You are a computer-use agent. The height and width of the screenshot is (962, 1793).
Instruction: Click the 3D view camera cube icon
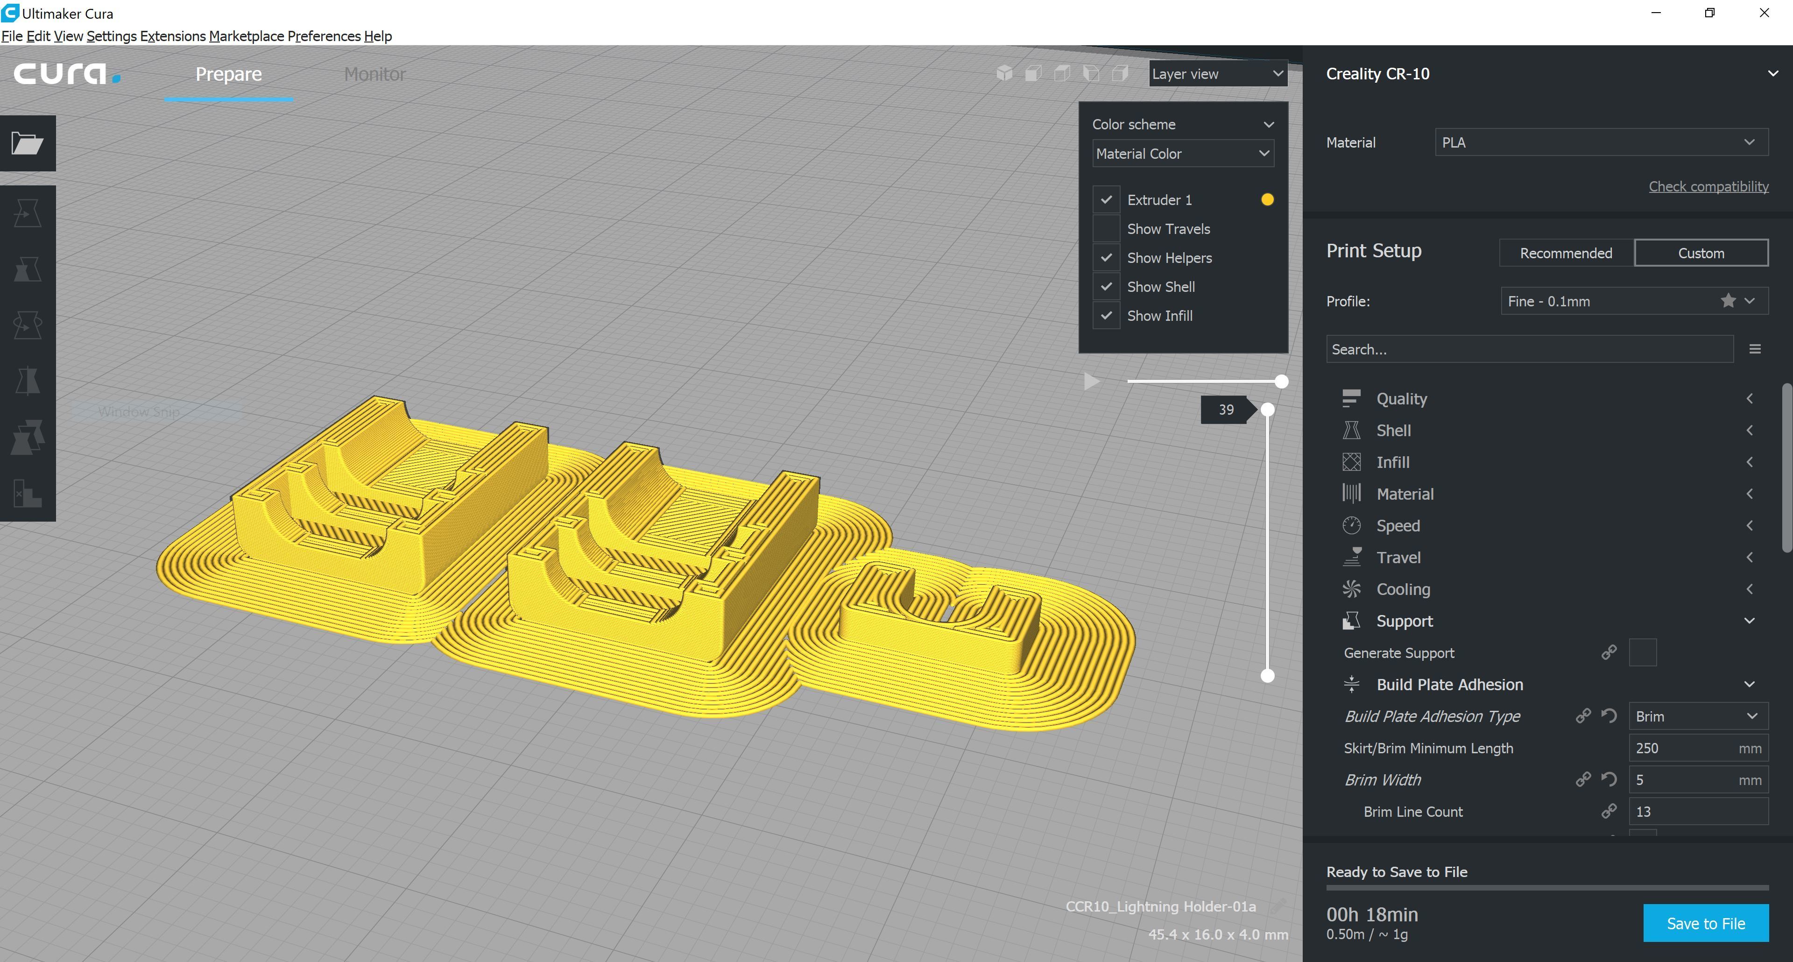(1004, 73)
